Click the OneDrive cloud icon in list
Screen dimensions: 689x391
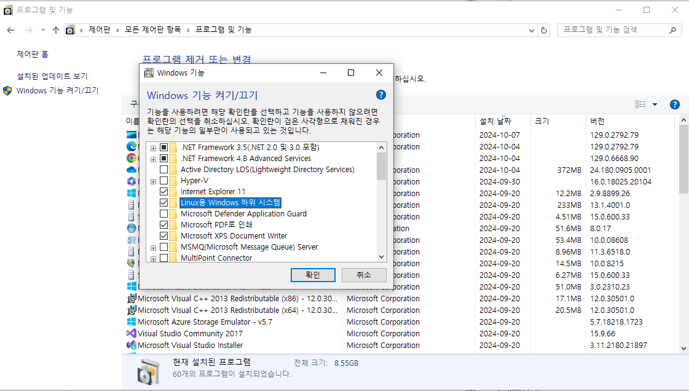131,170
